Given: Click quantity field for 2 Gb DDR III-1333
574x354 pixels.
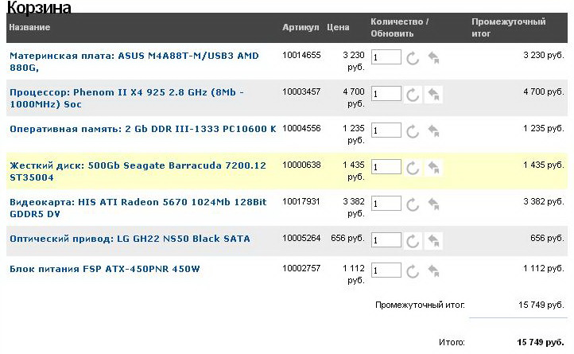Looking at the screenshot, I should [x=386, y=130].
